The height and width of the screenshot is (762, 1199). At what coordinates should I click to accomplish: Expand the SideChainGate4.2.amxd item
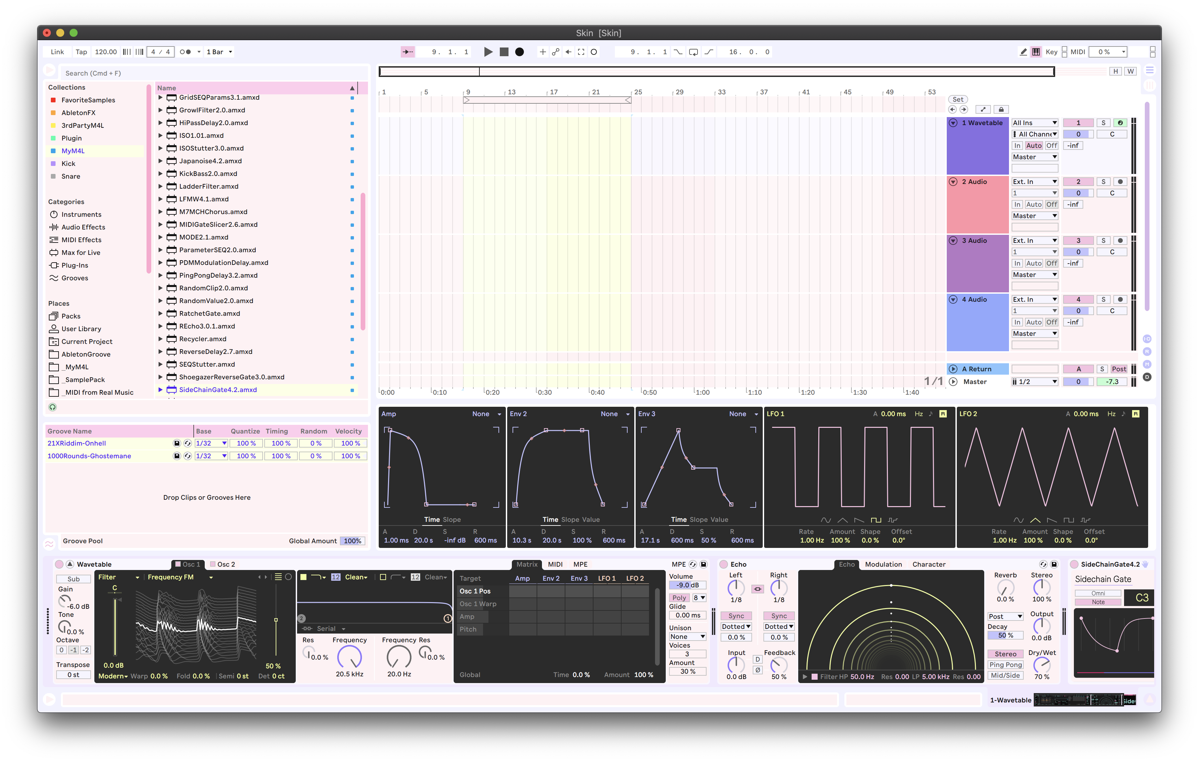160,390
